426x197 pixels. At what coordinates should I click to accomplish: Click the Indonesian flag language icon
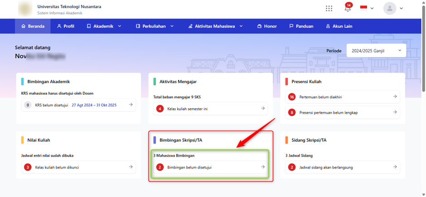click(363, 9)
